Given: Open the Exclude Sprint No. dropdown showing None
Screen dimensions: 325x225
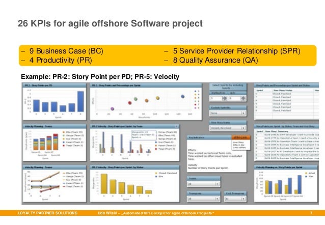Looking at the screenshot, I should click(x=228, y=114).
